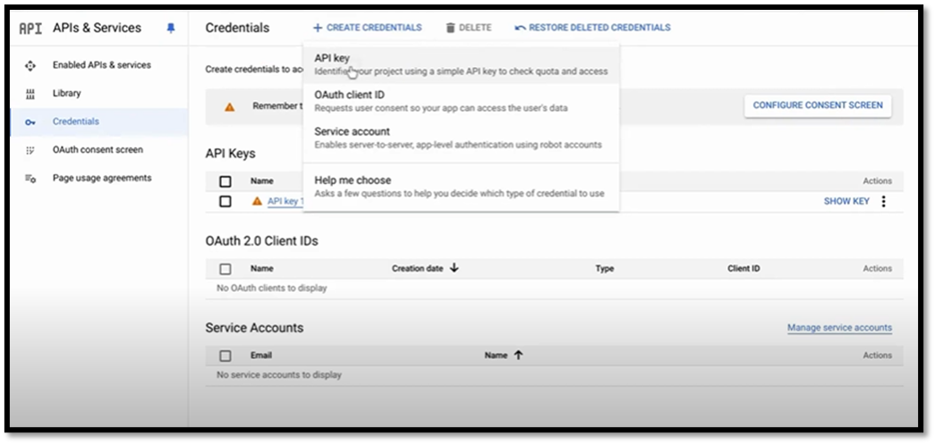Tick the API Keys header select-all checkbox
The height and width of the screenshot is (444, 935).
pyautogui.click(x=225, y=181)
